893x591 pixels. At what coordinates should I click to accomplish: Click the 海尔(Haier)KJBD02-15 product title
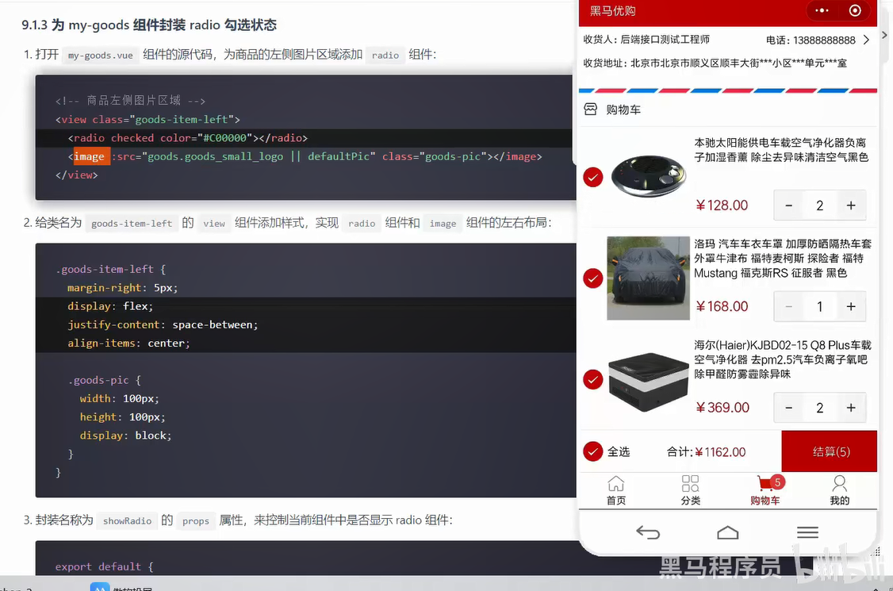point(783,359)
